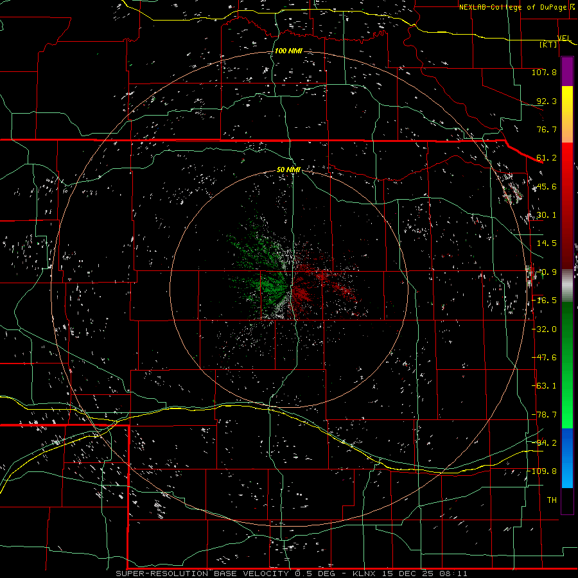Viewport: 578px width, 578px height.
Task: Click the VEL legend title
Action: pos(564,38)
